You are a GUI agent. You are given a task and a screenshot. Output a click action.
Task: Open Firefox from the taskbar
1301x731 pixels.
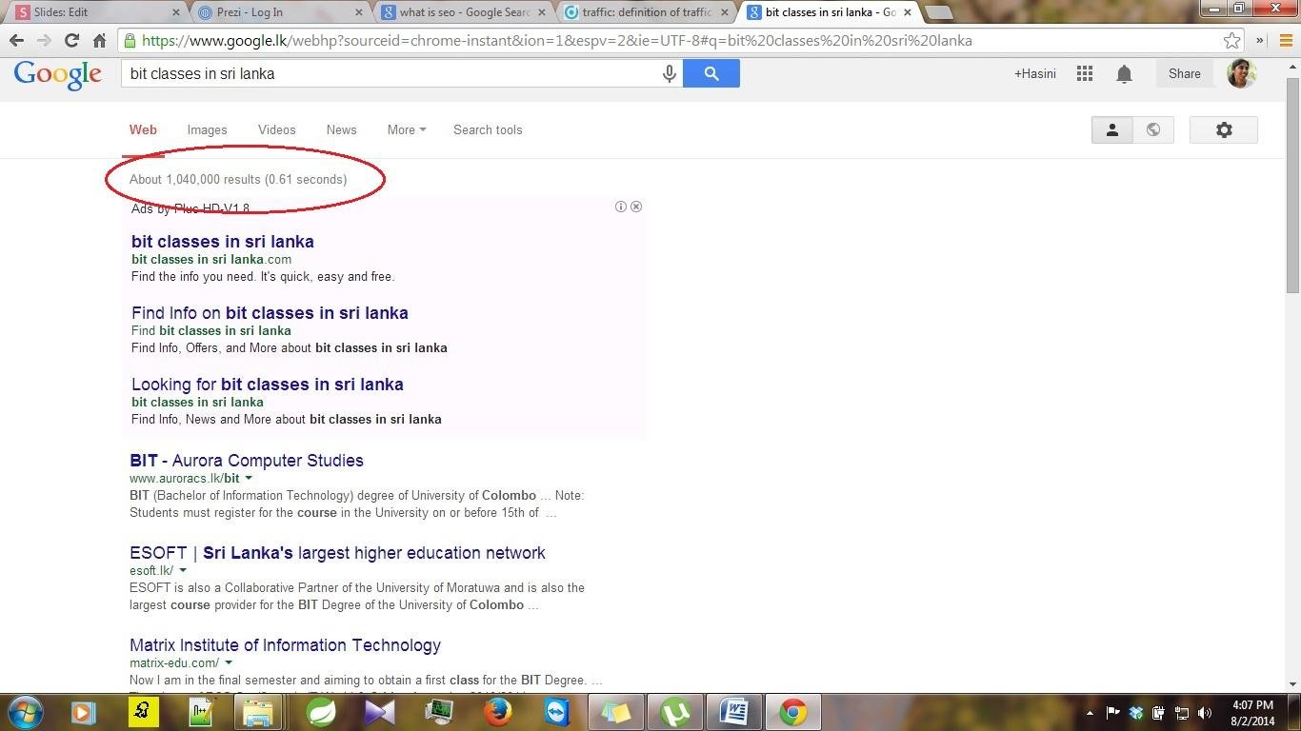[497, 711]
